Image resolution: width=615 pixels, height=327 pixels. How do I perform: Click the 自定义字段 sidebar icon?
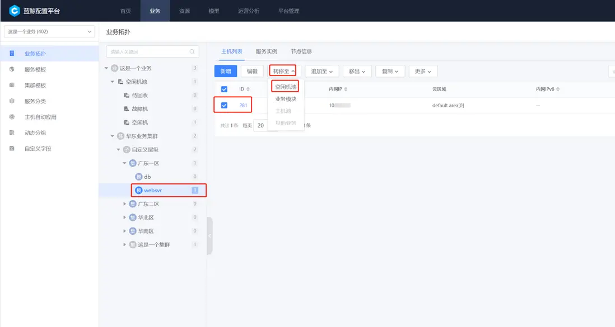click(12, 149)
